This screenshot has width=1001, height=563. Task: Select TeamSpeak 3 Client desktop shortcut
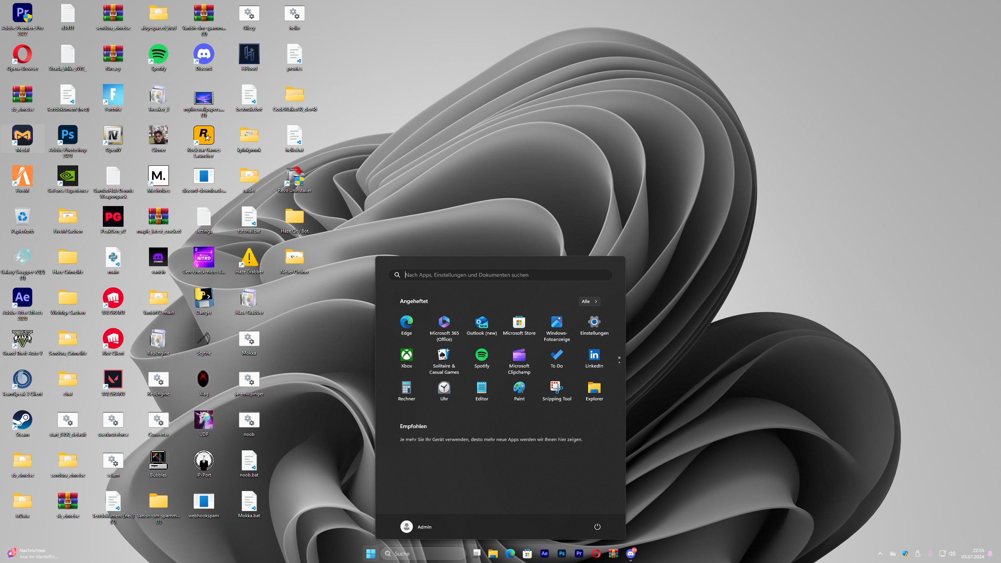point(22,383)
